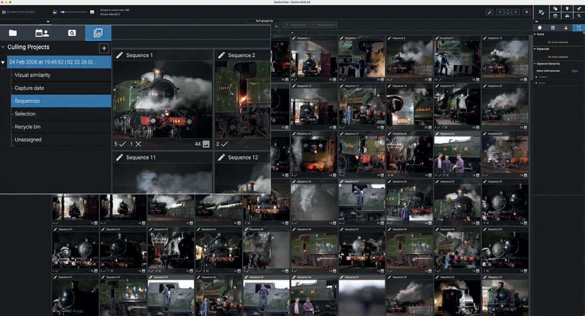
Task: Click the grid vertical scrollbar
Action: click(531, 58)
